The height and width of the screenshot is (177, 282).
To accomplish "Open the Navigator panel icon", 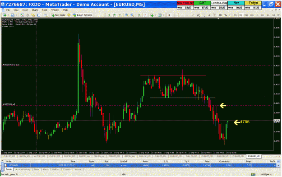I will tap(33, 15).
